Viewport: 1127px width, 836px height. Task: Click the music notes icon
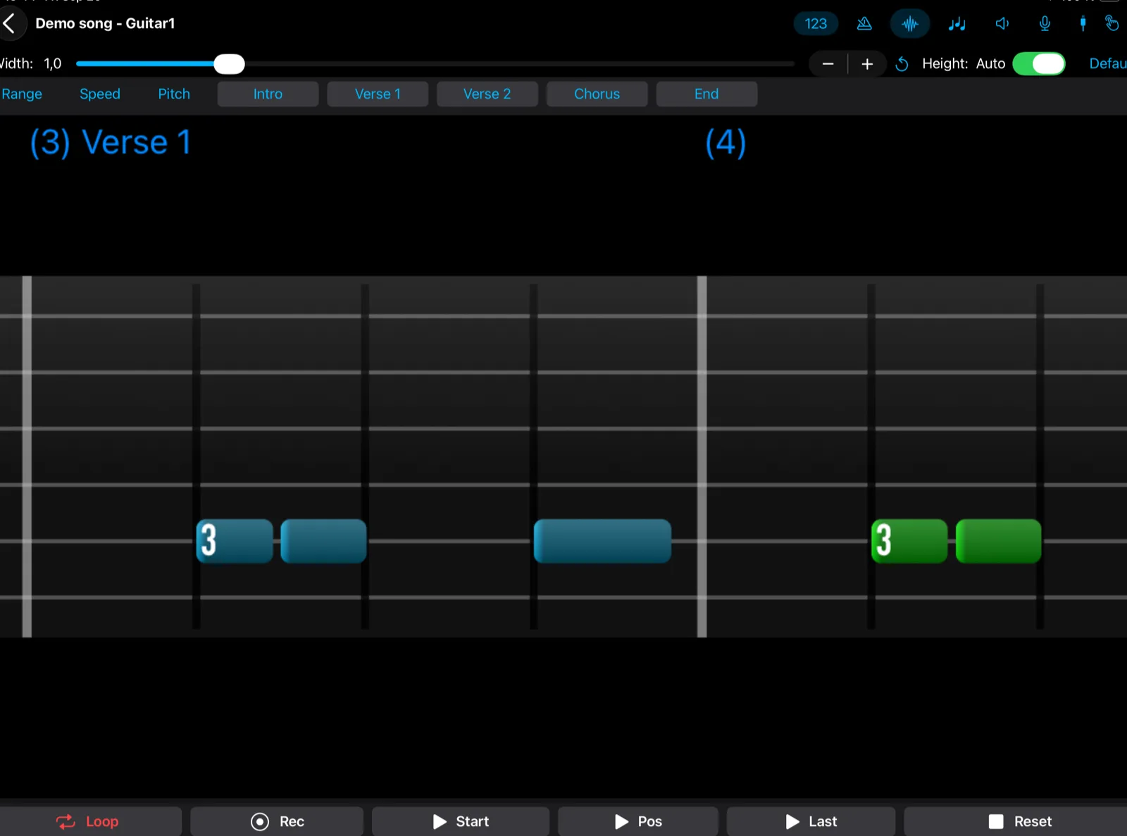click(x=957, y=24)
